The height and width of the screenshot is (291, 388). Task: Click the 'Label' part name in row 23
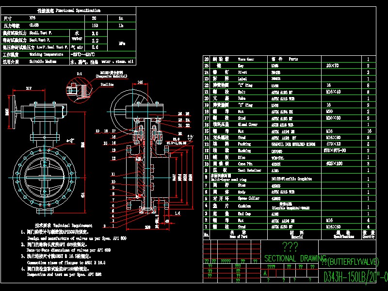[x=242, y=79]
